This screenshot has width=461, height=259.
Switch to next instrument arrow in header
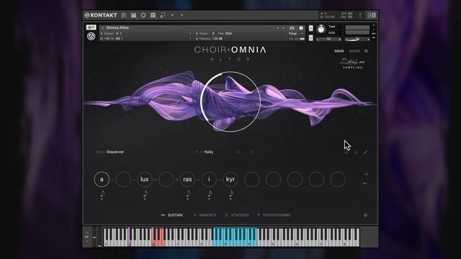(283, 28)
